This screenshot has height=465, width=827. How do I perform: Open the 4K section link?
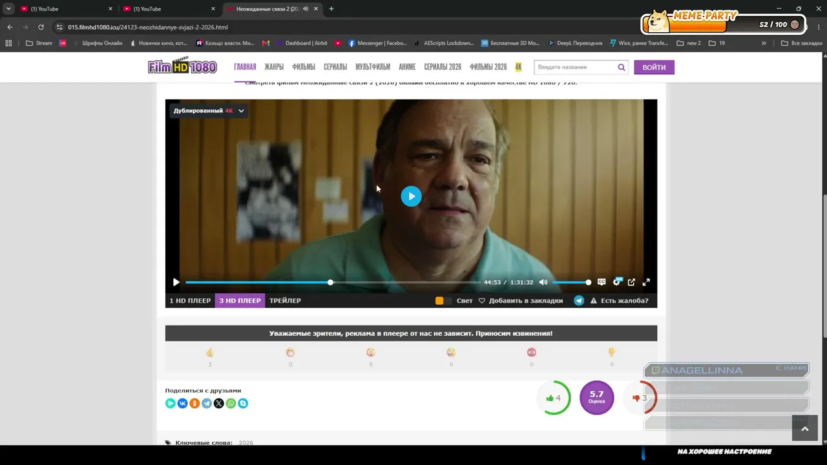tap(518, 67)
